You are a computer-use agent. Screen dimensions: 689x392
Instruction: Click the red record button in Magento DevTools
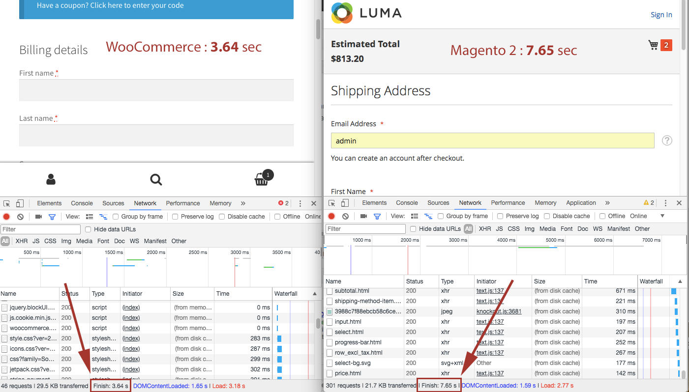click(x=331, y=216)
